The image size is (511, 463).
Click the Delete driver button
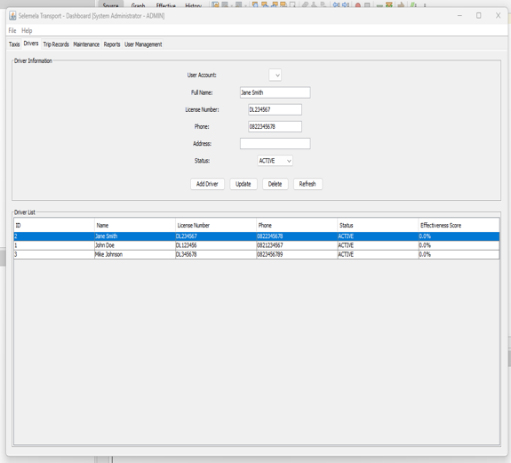(x=275, y=184)
